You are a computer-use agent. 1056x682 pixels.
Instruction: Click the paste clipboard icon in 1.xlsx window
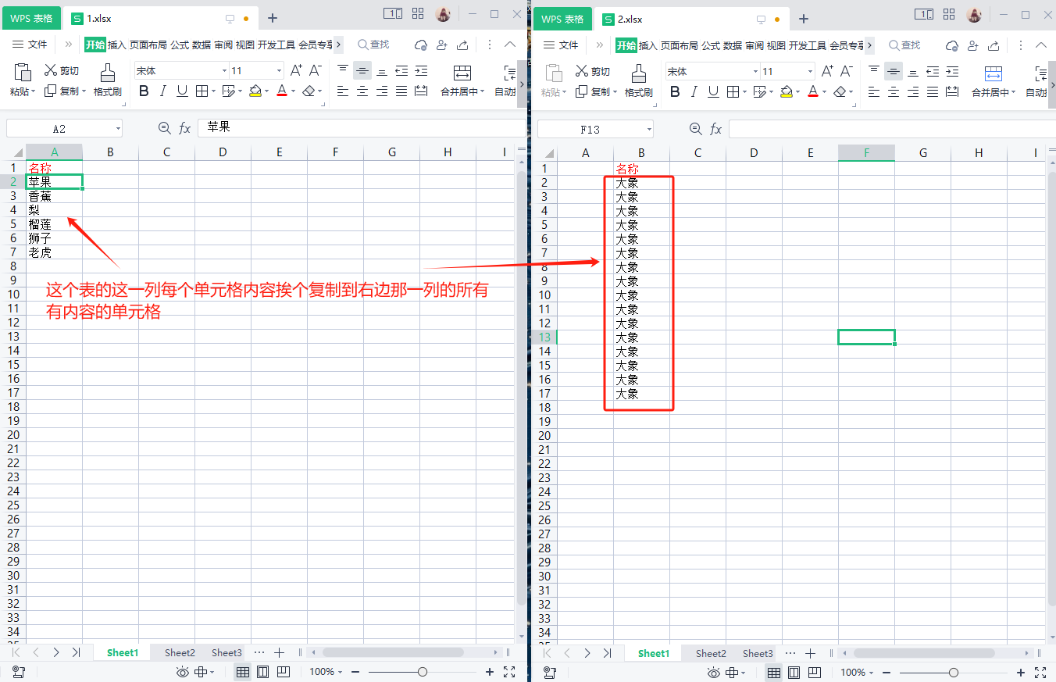tap(22, 73)
